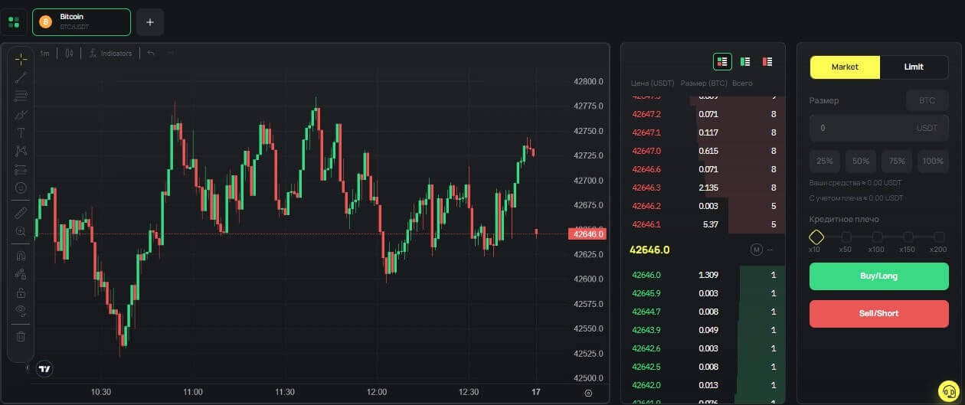Open the apps grid menu at top-left
965x405 pixels.
pos(14,22)
